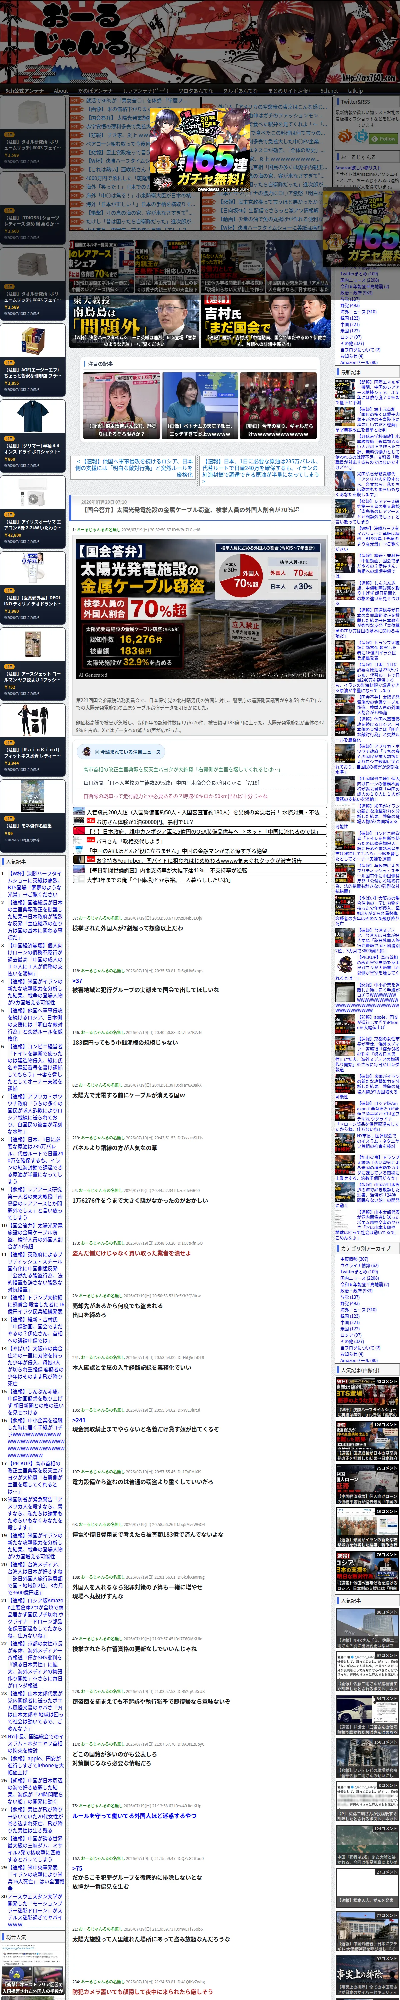400x2000 pixels.
Task: Open the talk.jp navigation link
Action: coord(355,91)
